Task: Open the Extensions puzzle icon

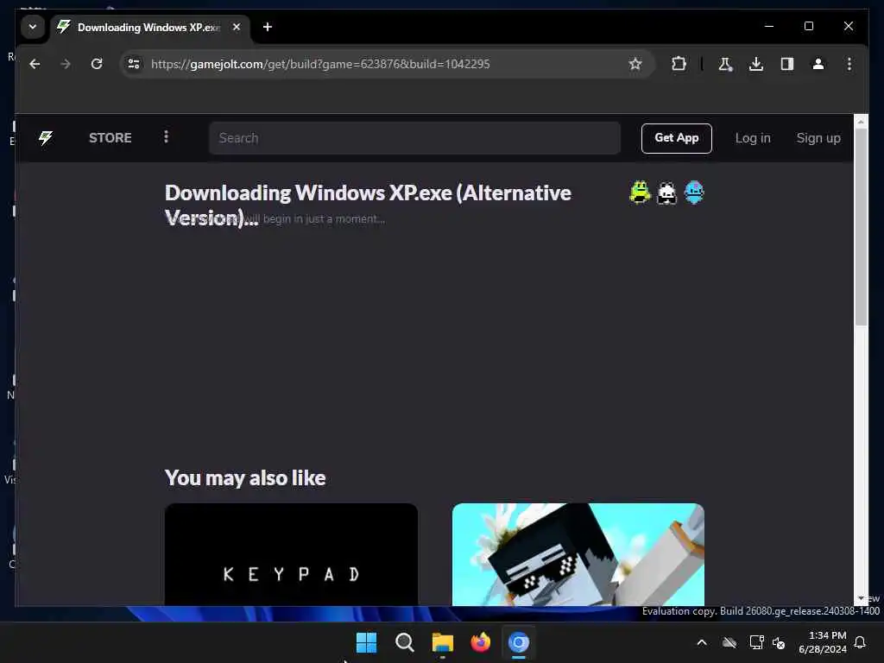Action: tap(679, 64)
